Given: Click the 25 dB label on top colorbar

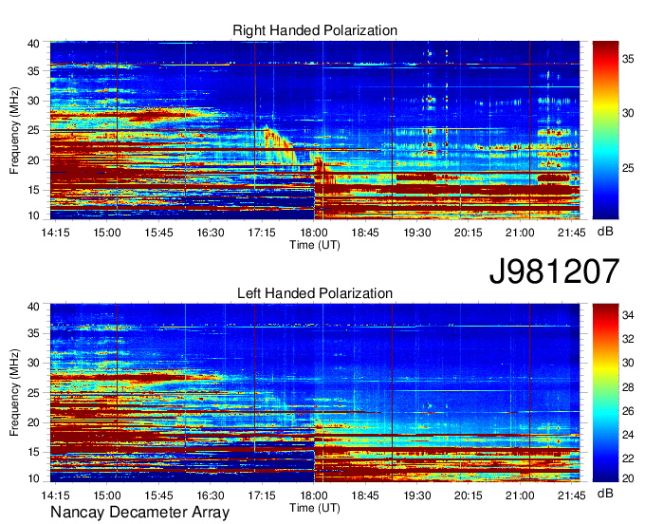Looking at the screenshot, I should click(x=628, y=168).
